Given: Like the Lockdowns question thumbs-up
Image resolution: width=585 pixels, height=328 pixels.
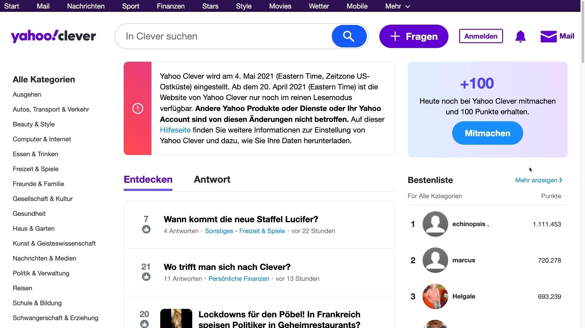Looking at the screenshot, I should (144, 324).
